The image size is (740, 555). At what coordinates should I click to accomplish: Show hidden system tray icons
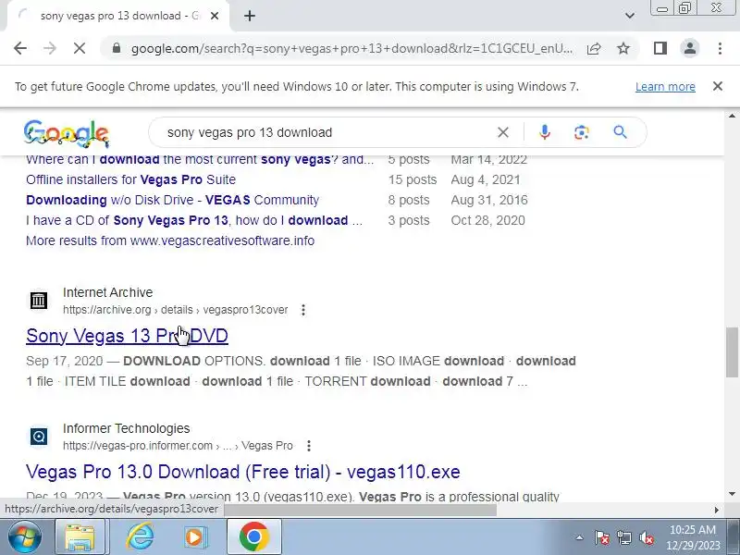pyautogui.click(x=579, y=537)
